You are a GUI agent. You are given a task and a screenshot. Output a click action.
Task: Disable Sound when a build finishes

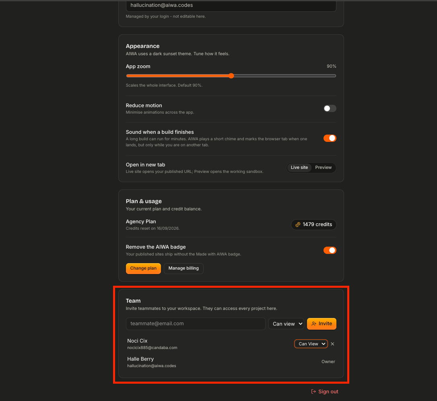(x=330, y=138)
